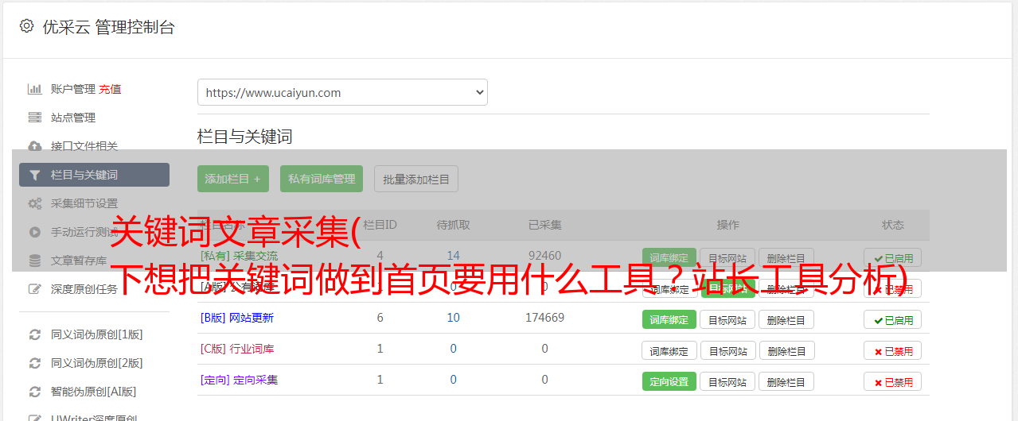Open 同义词伪原创[2版] in the sidebar

point(96,363)
